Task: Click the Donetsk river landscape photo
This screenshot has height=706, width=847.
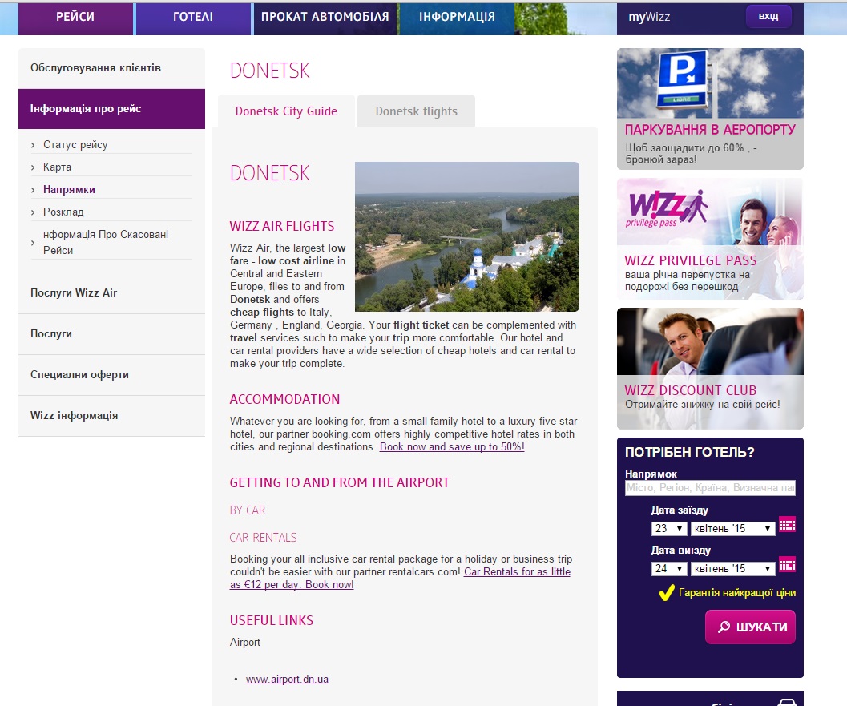Action: click(x=466, y=236)
